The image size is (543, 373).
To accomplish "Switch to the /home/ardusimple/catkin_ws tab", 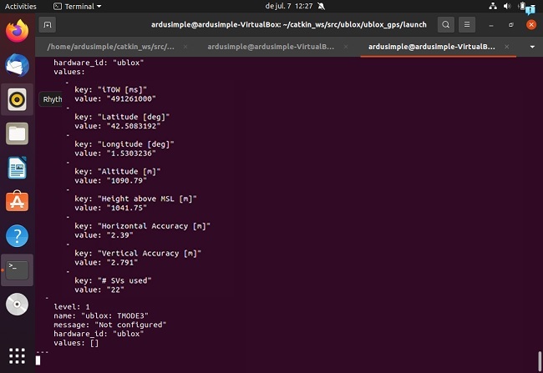I will 110,47.
